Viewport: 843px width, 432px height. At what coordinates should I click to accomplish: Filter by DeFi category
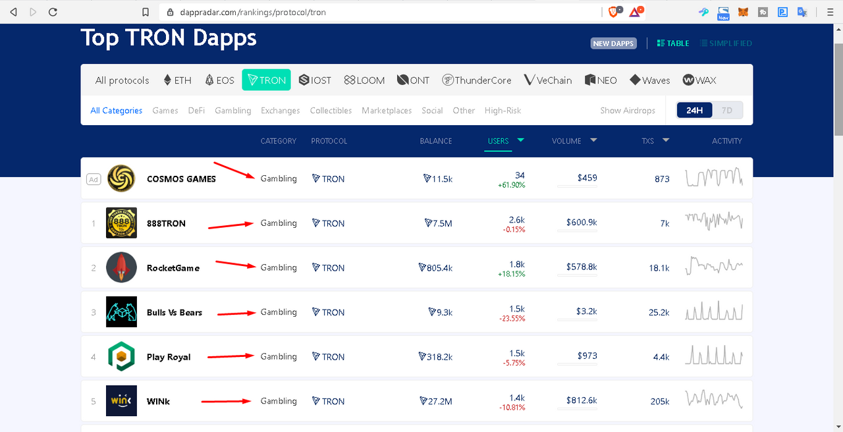pyautogui.click(x=196, y=111)
